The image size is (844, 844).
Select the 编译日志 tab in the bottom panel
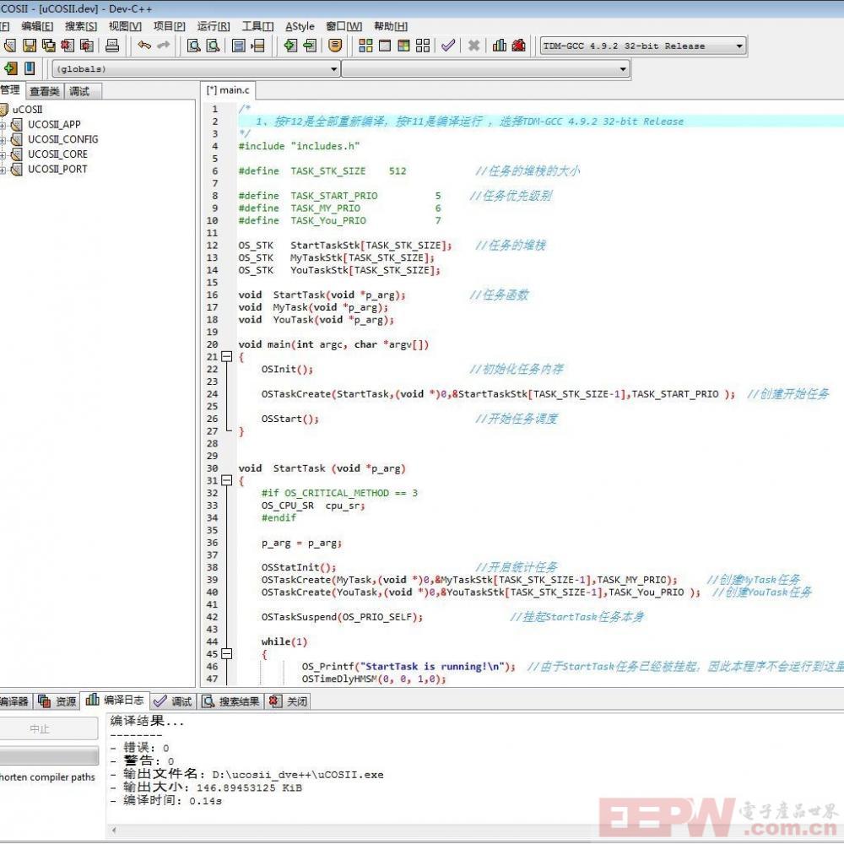[x=115, y=701]
